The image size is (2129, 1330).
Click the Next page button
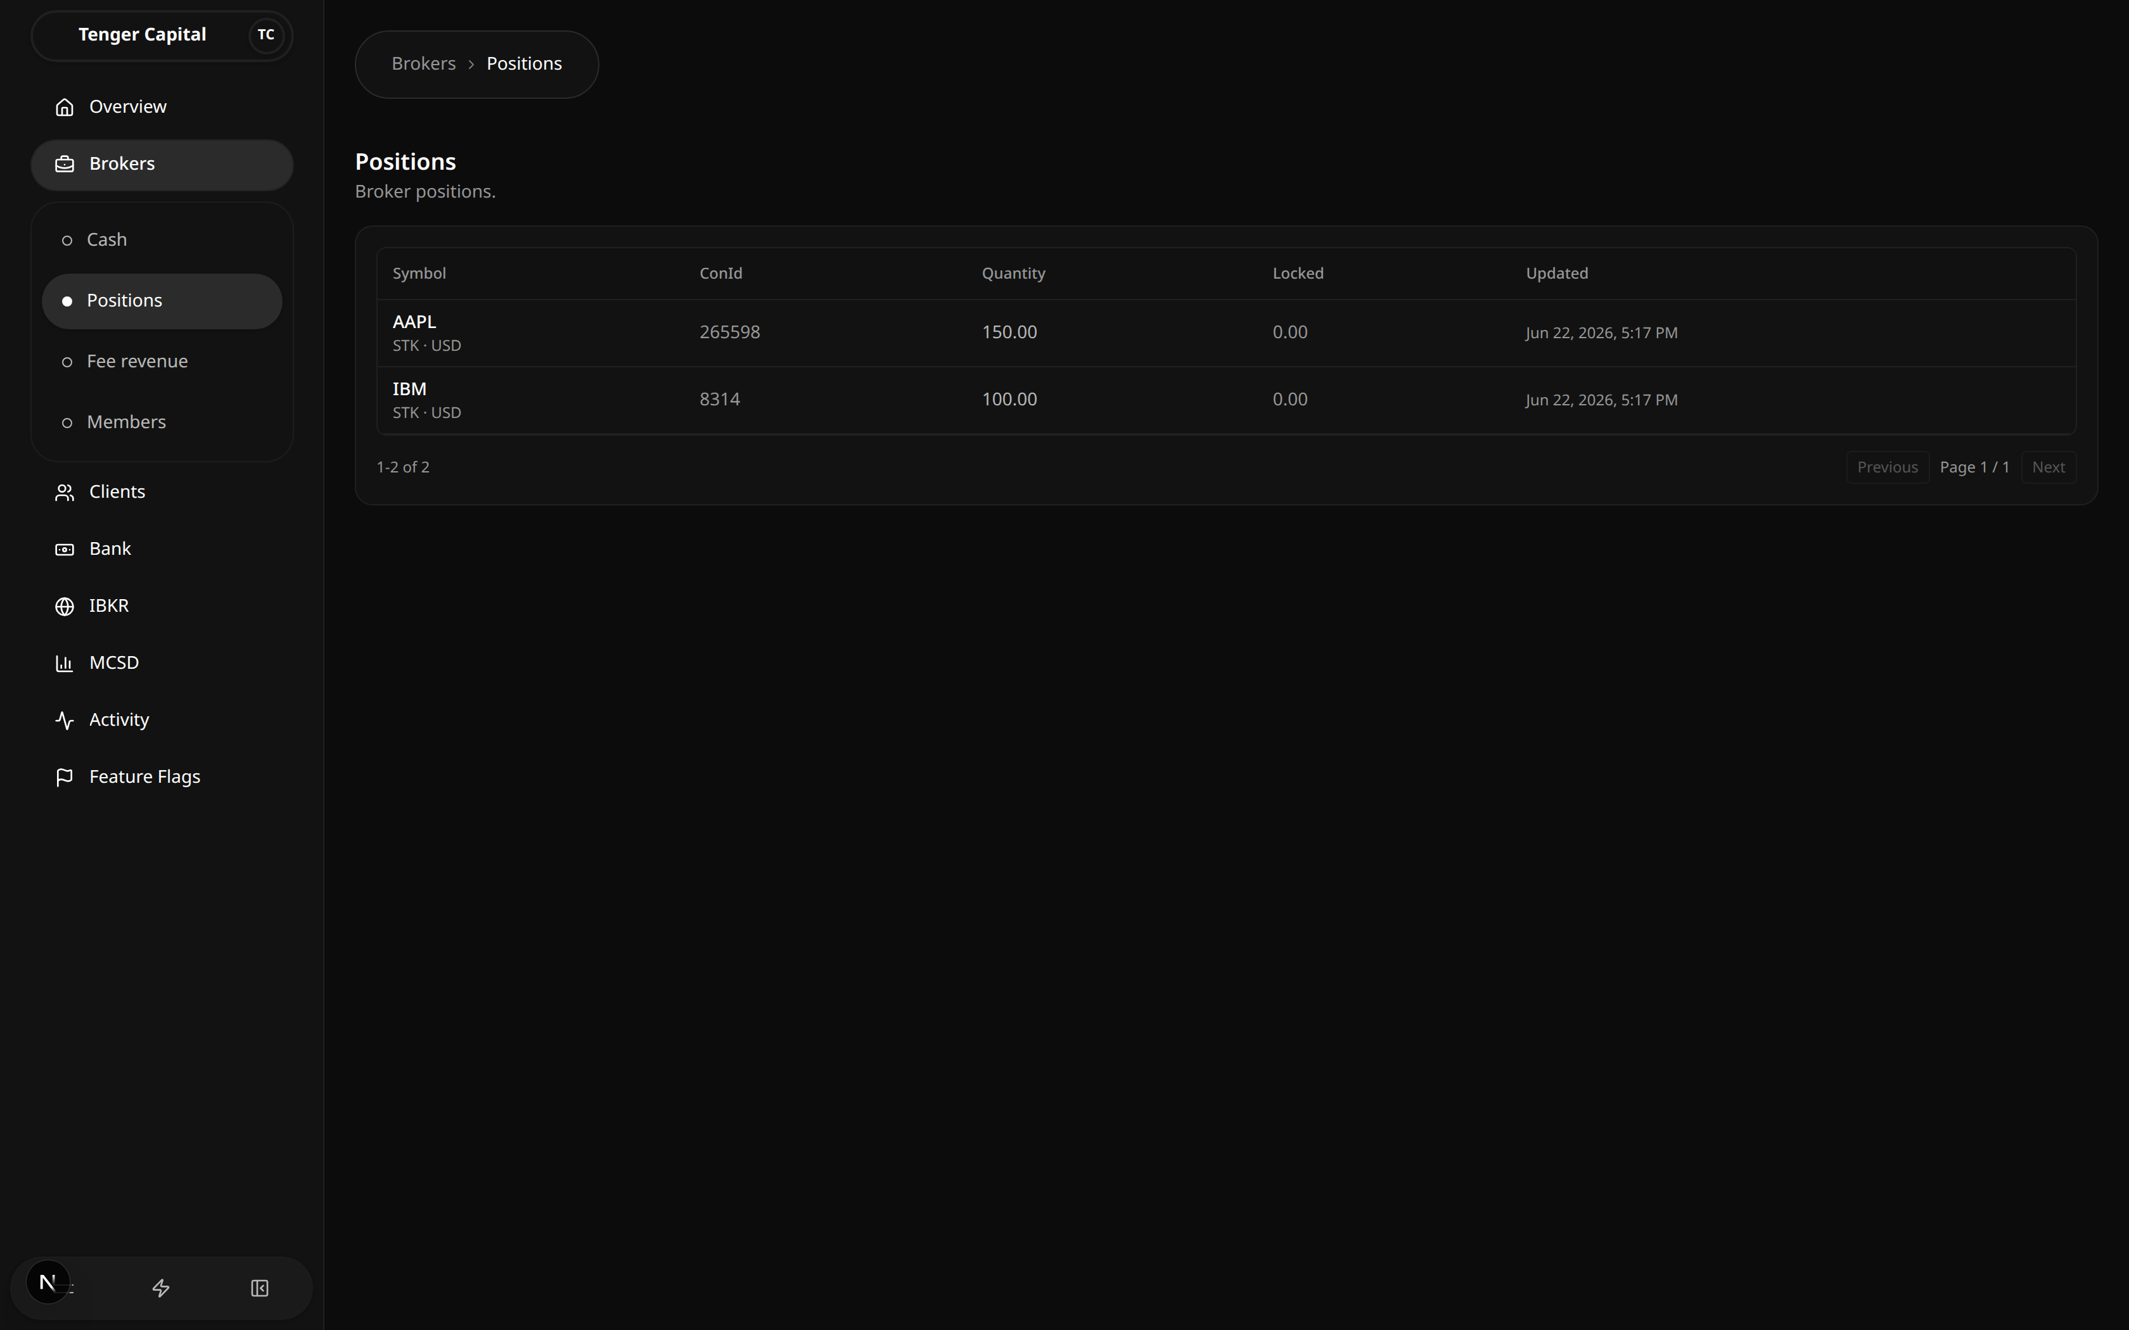pyautogui.click(x=2048, y=467)
